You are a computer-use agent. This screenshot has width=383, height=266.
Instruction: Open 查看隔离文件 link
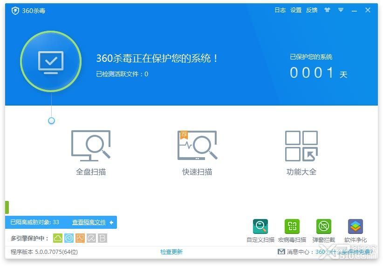(89, 222)
